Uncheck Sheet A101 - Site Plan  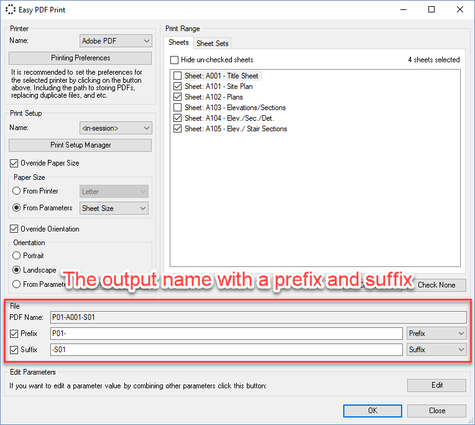coord(178,86)
